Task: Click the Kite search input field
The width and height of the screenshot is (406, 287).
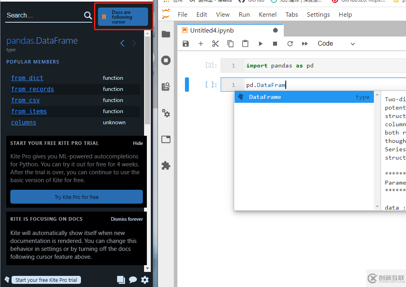Action: (44, 15)
